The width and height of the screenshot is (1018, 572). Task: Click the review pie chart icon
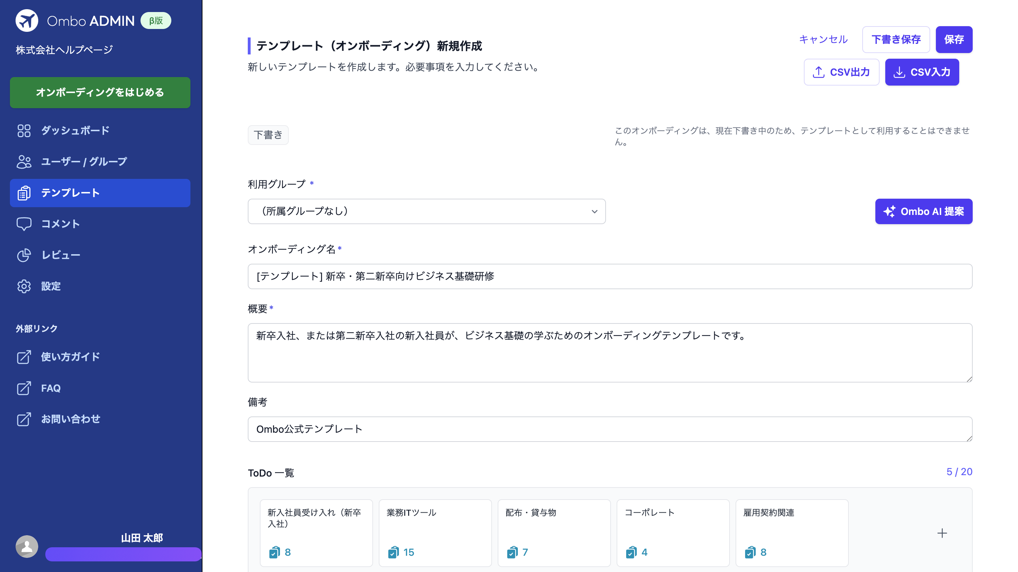pos(24,255)
